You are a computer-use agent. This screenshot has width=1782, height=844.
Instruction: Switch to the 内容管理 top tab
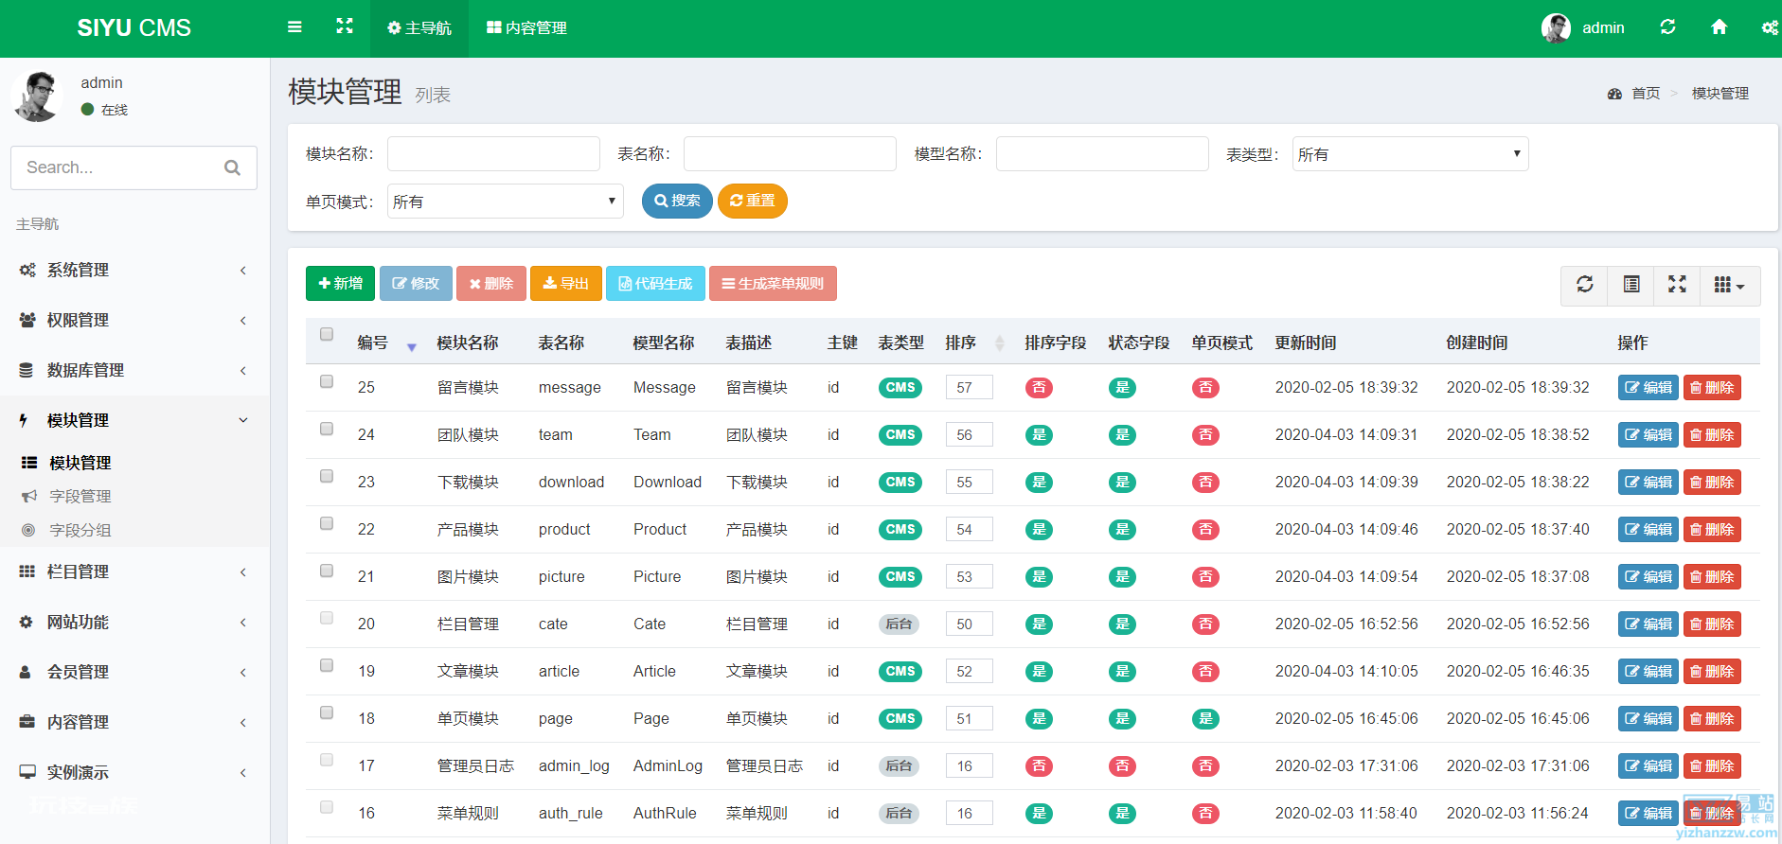click(x=526, y=28)
